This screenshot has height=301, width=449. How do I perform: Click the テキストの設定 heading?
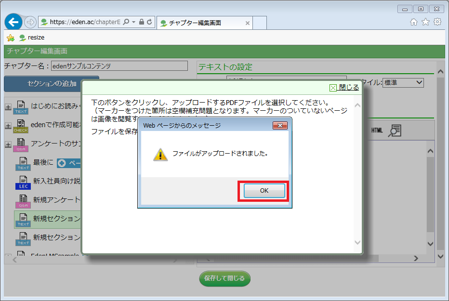pos(225,67)
